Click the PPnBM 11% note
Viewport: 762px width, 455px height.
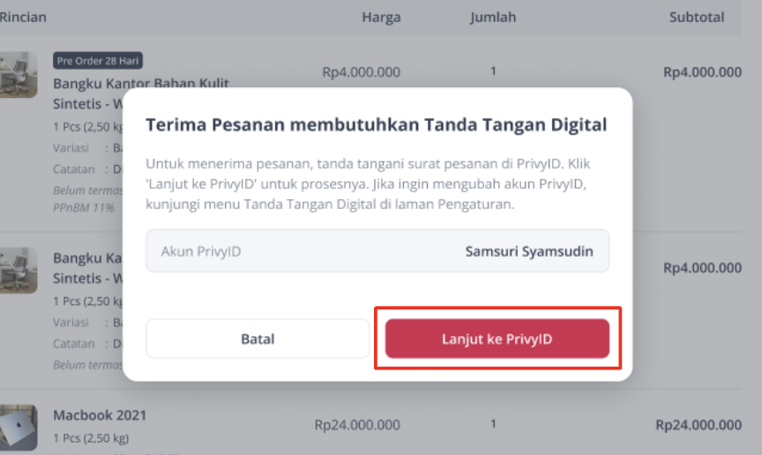click(84, 207)
